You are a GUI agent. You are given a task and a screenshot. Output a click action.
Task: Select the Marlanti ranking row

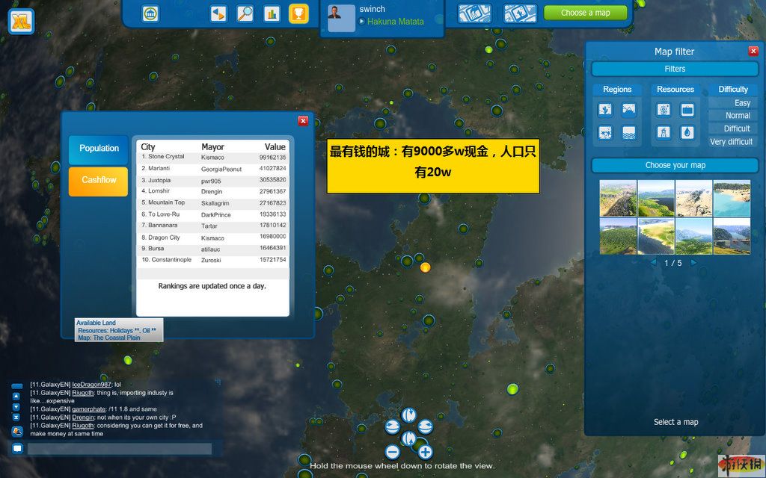click(x=212, y=169)
